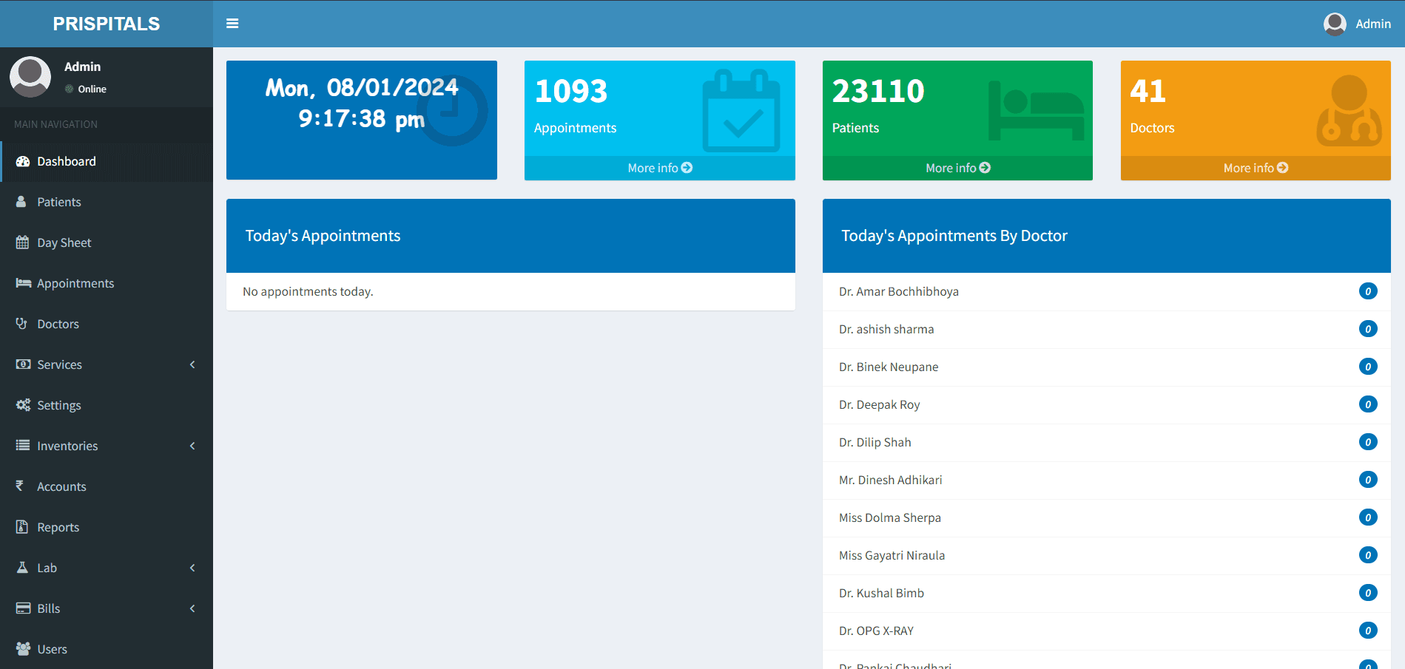This screenshot has width=1405, height=669.
Task: Click the Users group icon in sidebar
Action: (x=24, y=649)
